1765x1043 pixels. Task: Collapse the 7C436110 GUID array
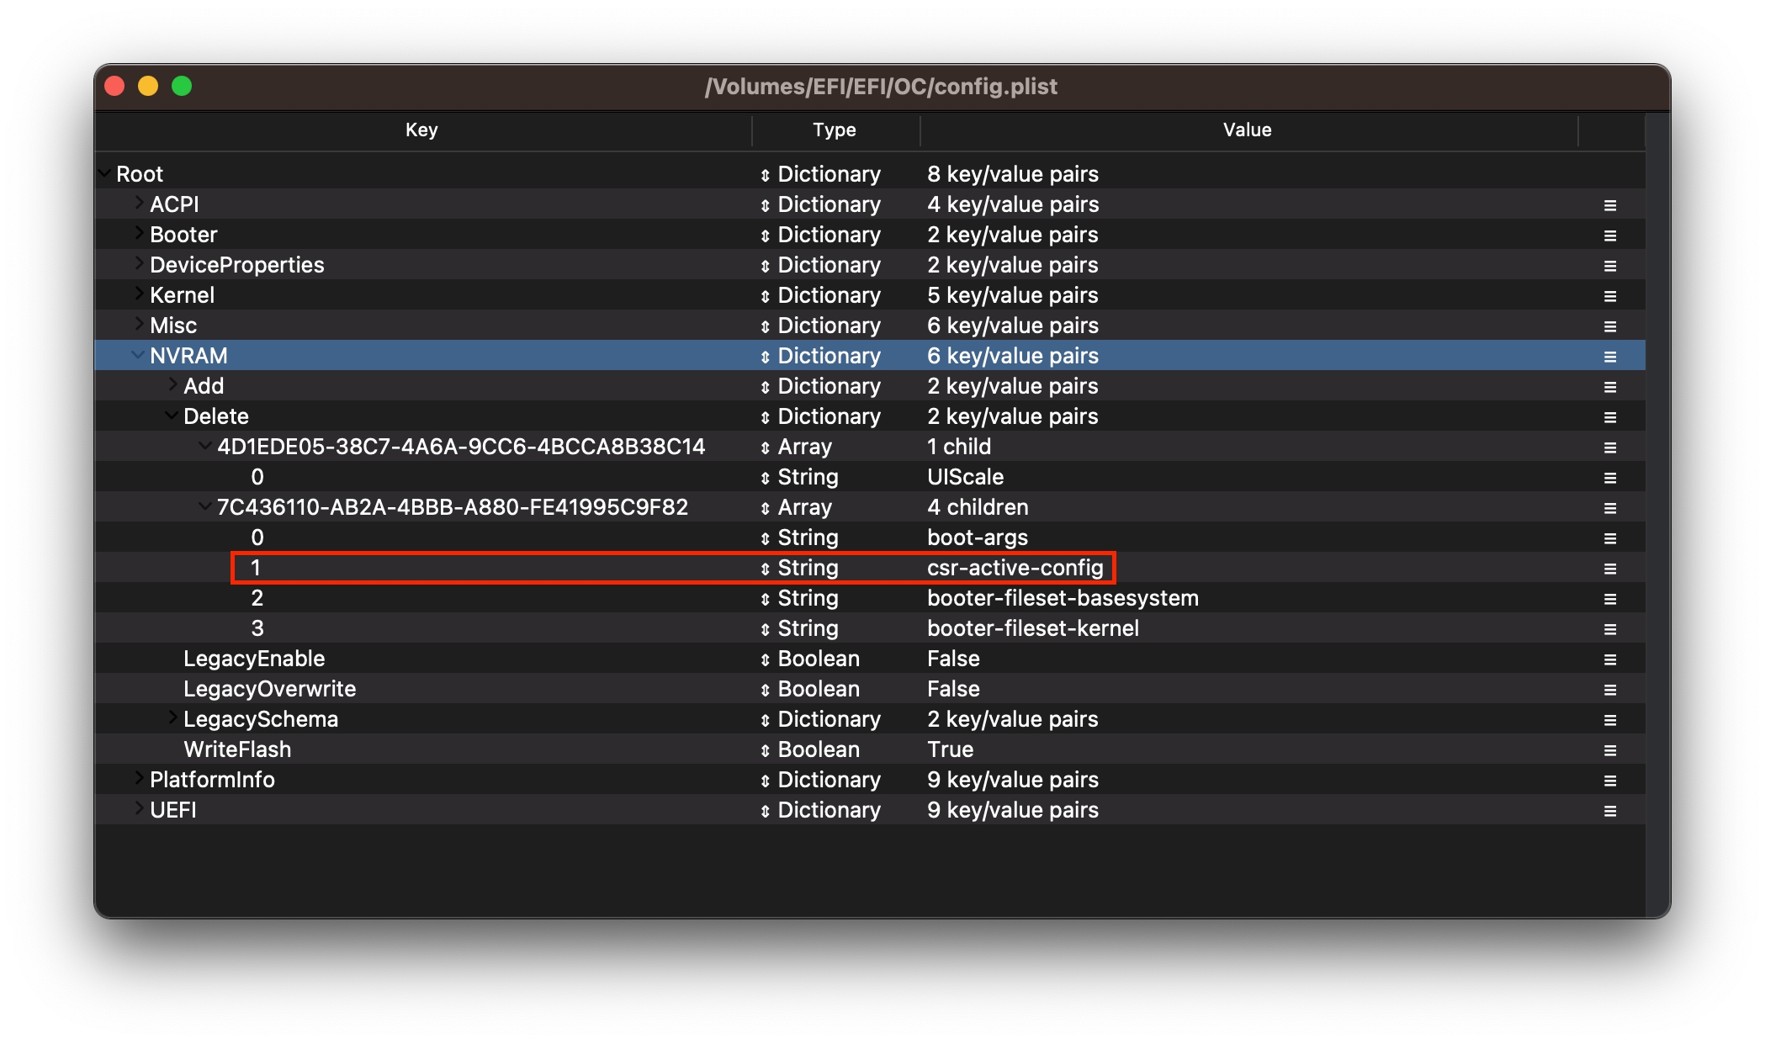coord(204,506)
